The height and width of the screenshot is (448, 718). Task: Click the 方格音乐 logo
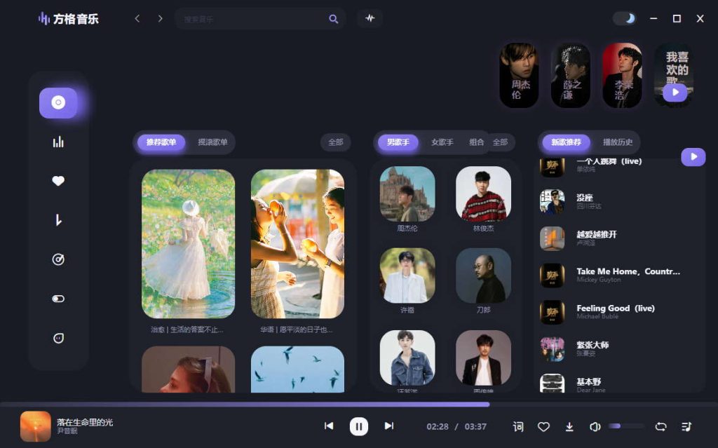(x=69, y=19)
